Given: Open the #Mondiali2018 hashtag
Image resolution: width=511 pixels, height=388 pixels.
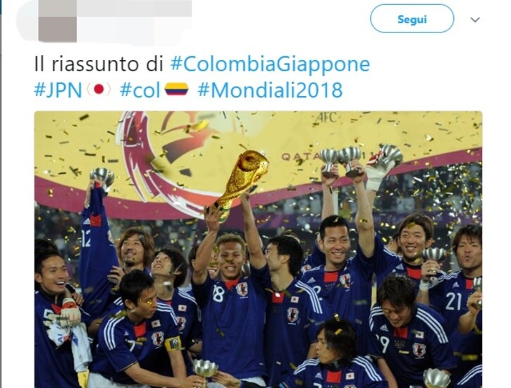Looking at the screenshot, I should pos(270,90).
